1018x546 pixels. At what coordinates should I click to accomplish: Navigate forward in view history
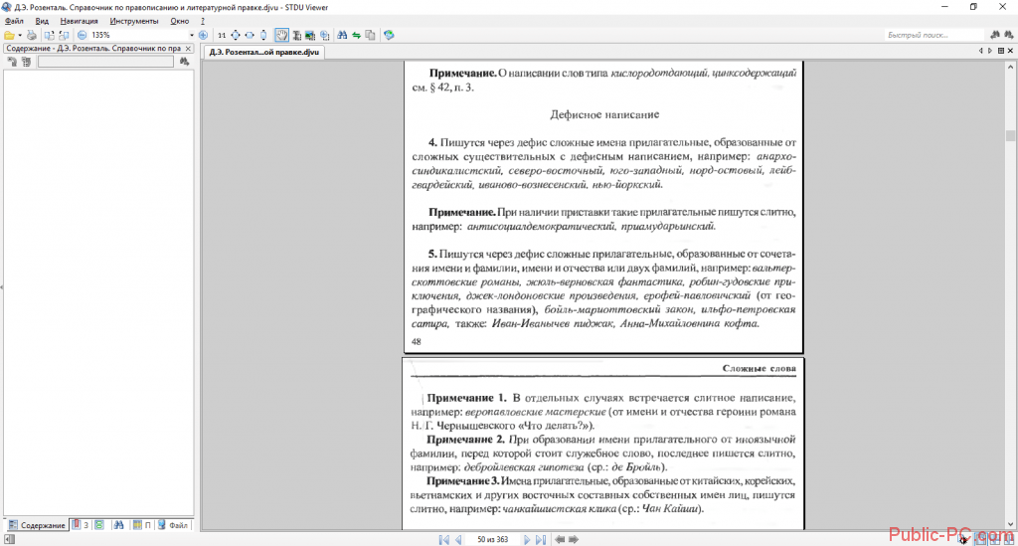pyautogui.click(x=574, y=539)
